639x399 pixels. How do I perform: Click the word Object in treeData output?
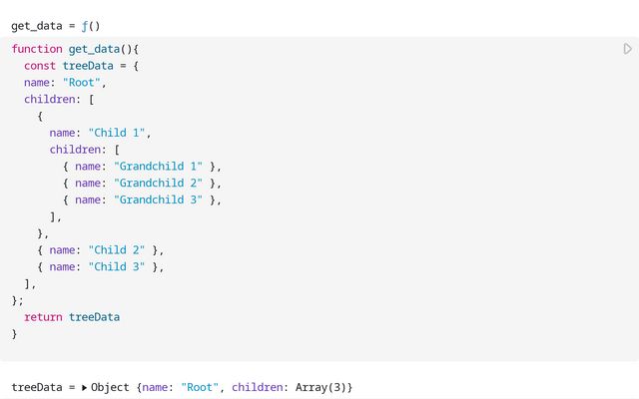(x=110, y=387)
